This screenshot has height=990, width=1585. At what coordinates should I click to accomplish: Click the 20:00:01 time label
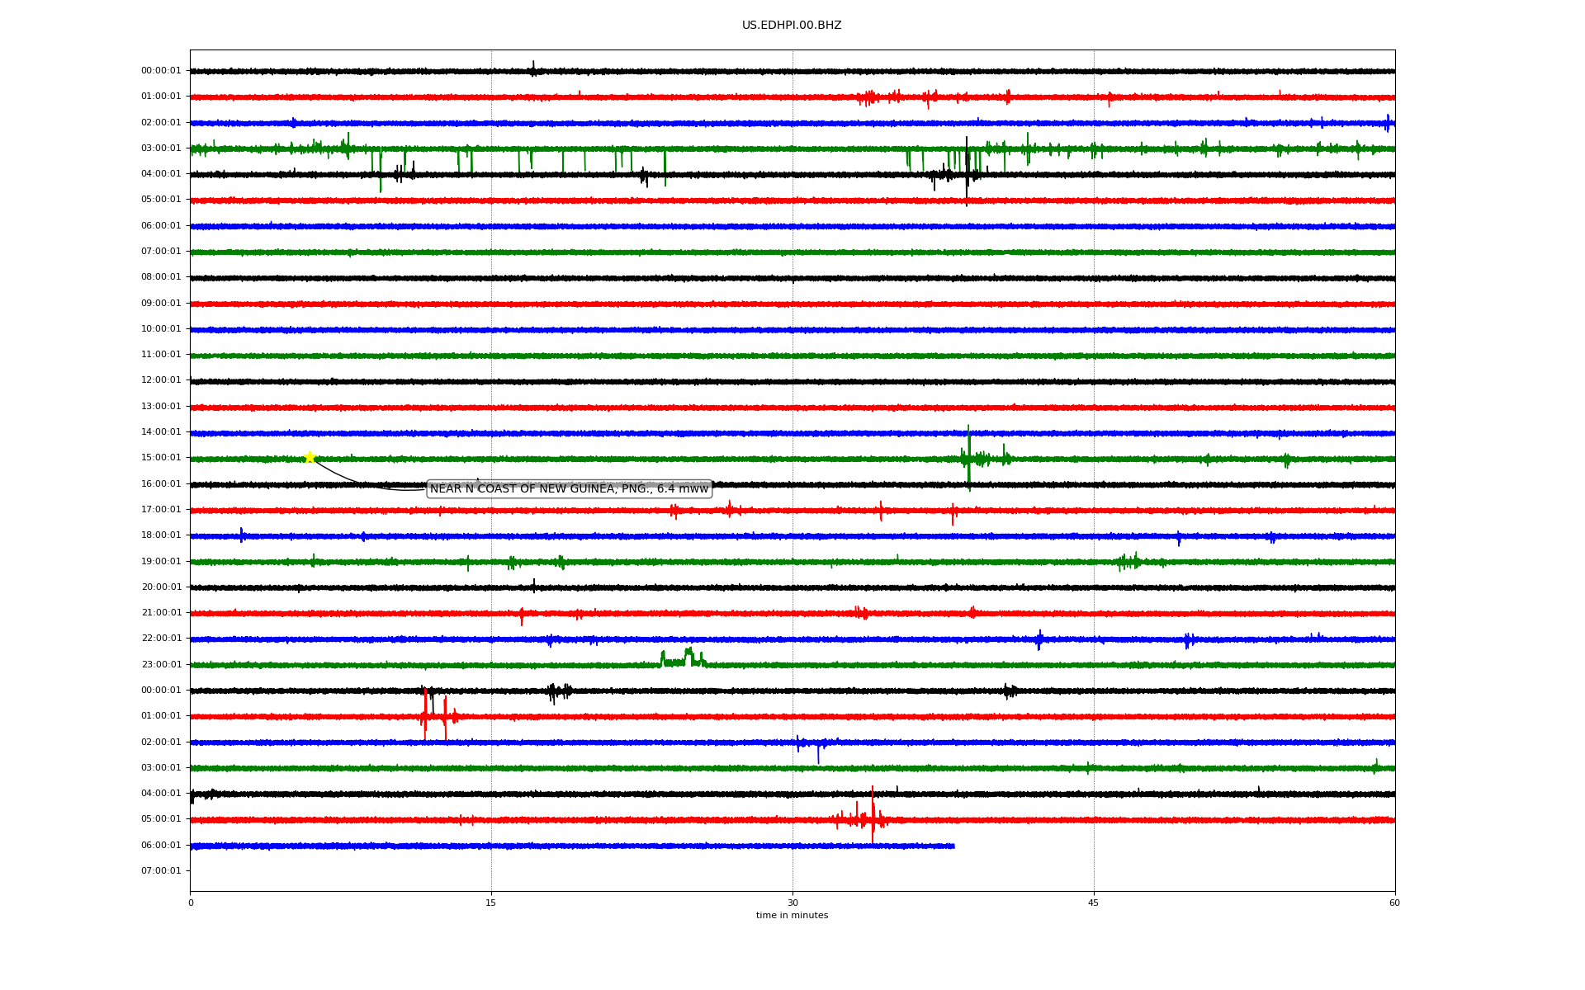(161, 587)
